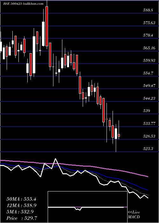
Task: Click the last red candle on the right
Action: point(119,135)
